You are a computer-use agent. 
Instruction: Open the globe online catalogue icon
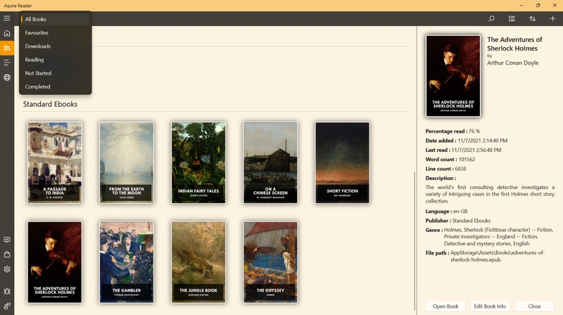(x=7, y=77)
